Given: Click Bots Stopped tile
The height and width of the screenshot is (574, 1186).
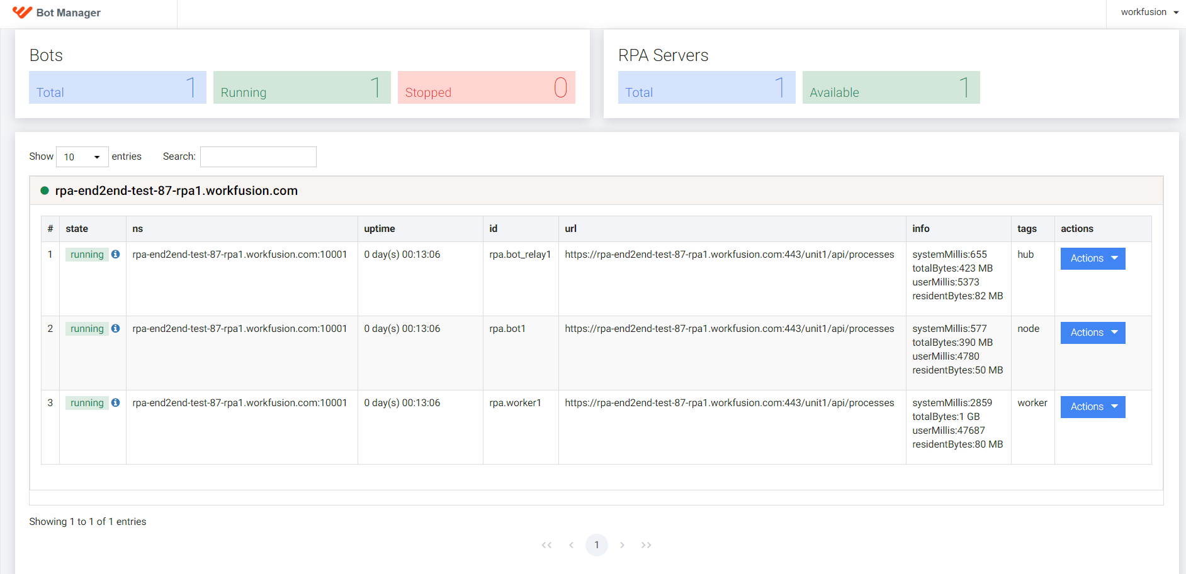Looking at the screenshot, I should 487,87.
